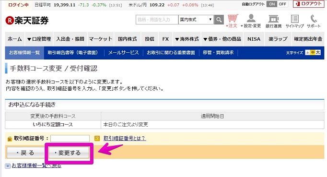Click the 日経平均 value 19,399.11
The image size is (327, 177).
[x=64, y=5]
